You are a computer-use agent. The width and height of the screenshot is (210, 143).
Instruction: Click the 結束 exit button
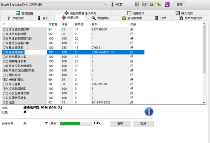pyautogui.click(x=180, y=4)
